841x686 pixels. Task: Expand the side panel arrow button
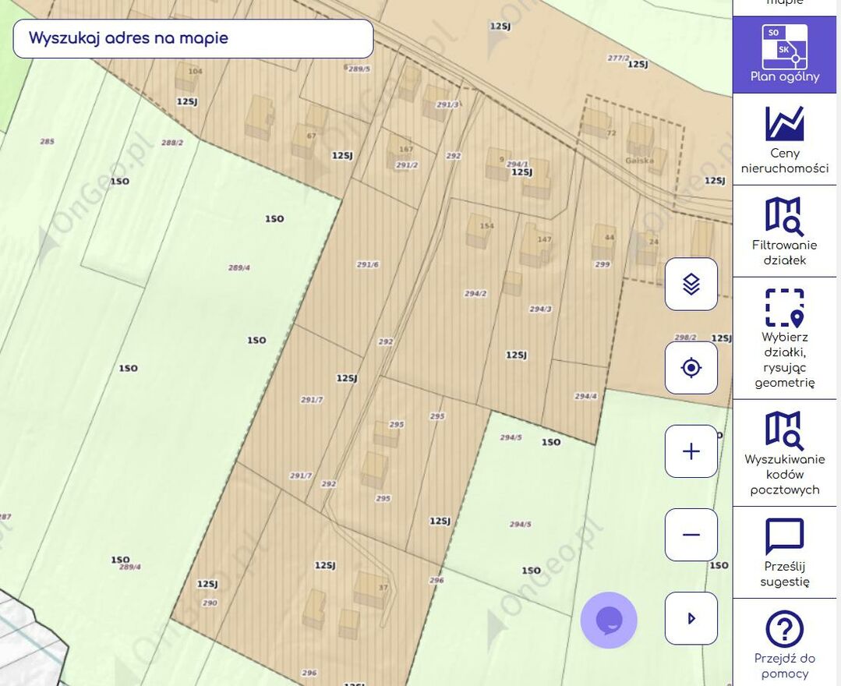(x=691, y=618)
